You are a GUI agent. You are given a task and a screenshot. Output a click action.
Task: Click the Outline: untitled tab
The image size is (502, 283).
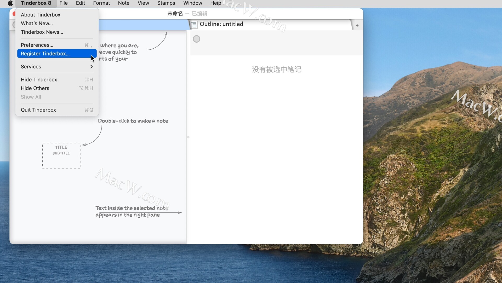(x=270, y=24)
